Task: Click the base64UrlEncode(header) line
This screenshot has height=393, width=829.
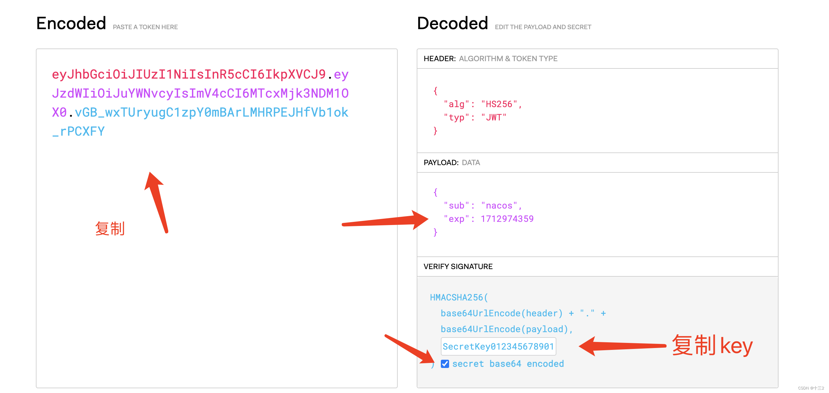Action: pyautogui.click(x=523, y=313)
